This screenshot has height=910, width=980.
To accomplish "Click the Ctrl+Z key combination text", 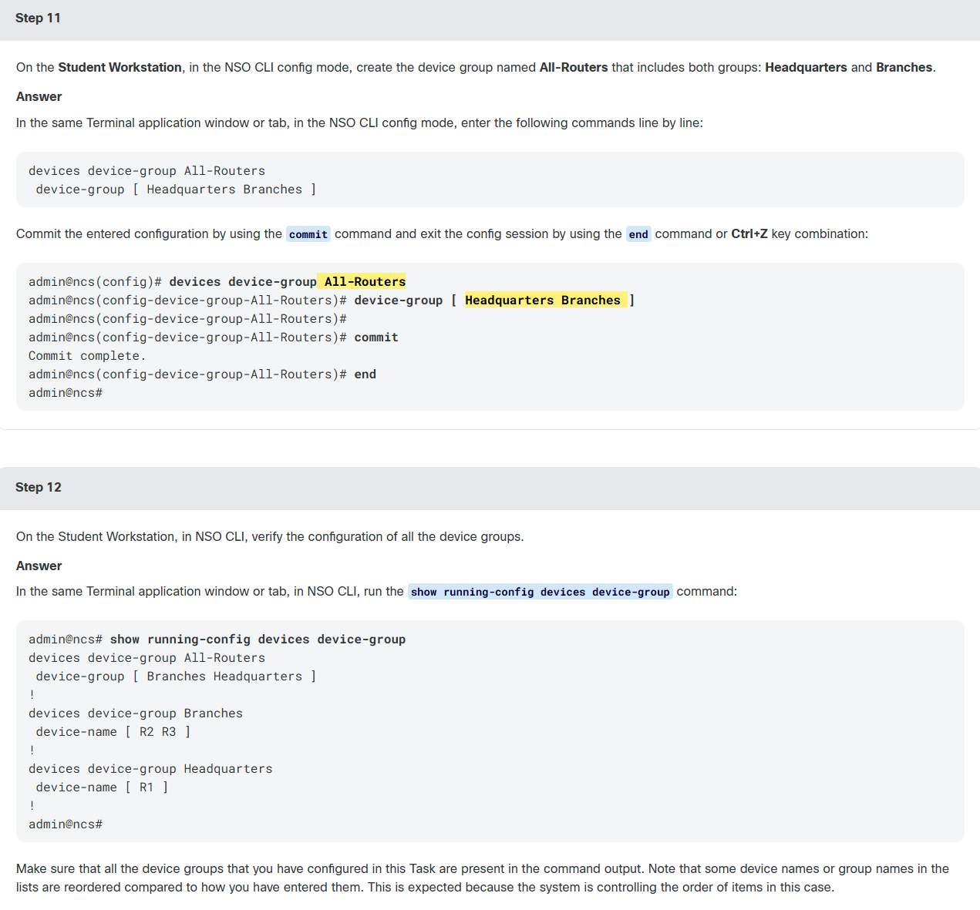I will [x=749, y=234].
